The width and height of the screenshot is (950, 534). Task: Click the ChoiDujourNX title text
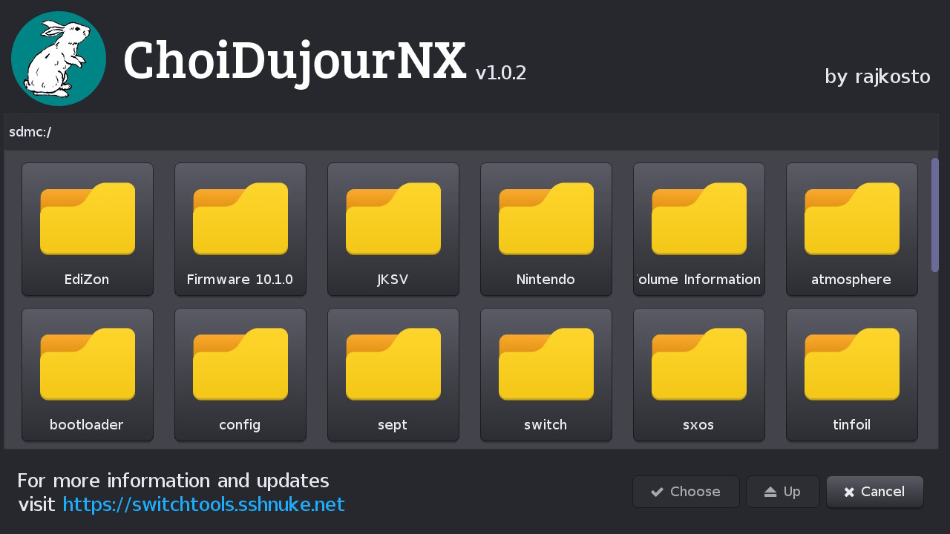[295, 61]
